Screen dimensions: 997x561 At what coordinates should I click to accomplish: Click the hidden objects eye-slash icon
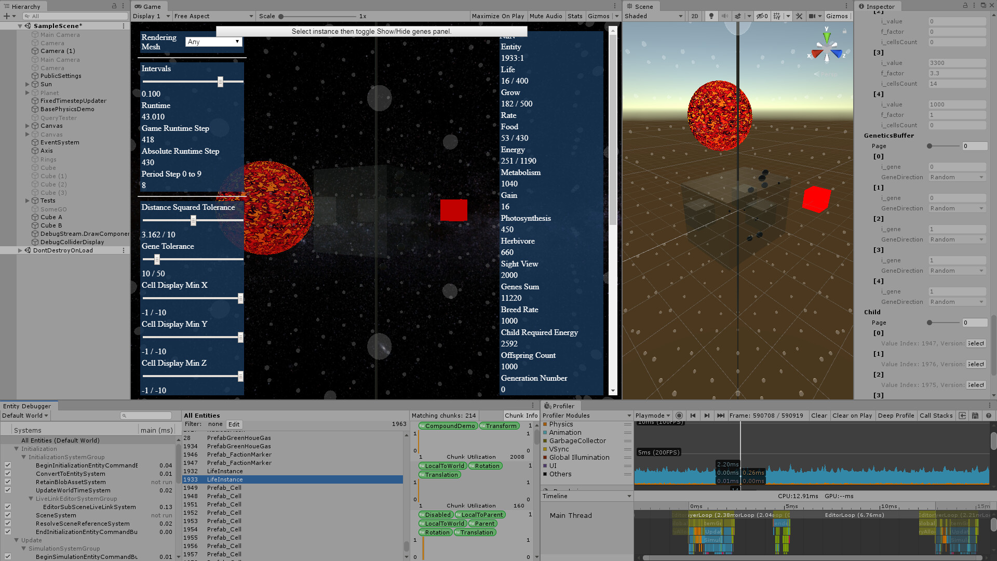tap(761, 16)
